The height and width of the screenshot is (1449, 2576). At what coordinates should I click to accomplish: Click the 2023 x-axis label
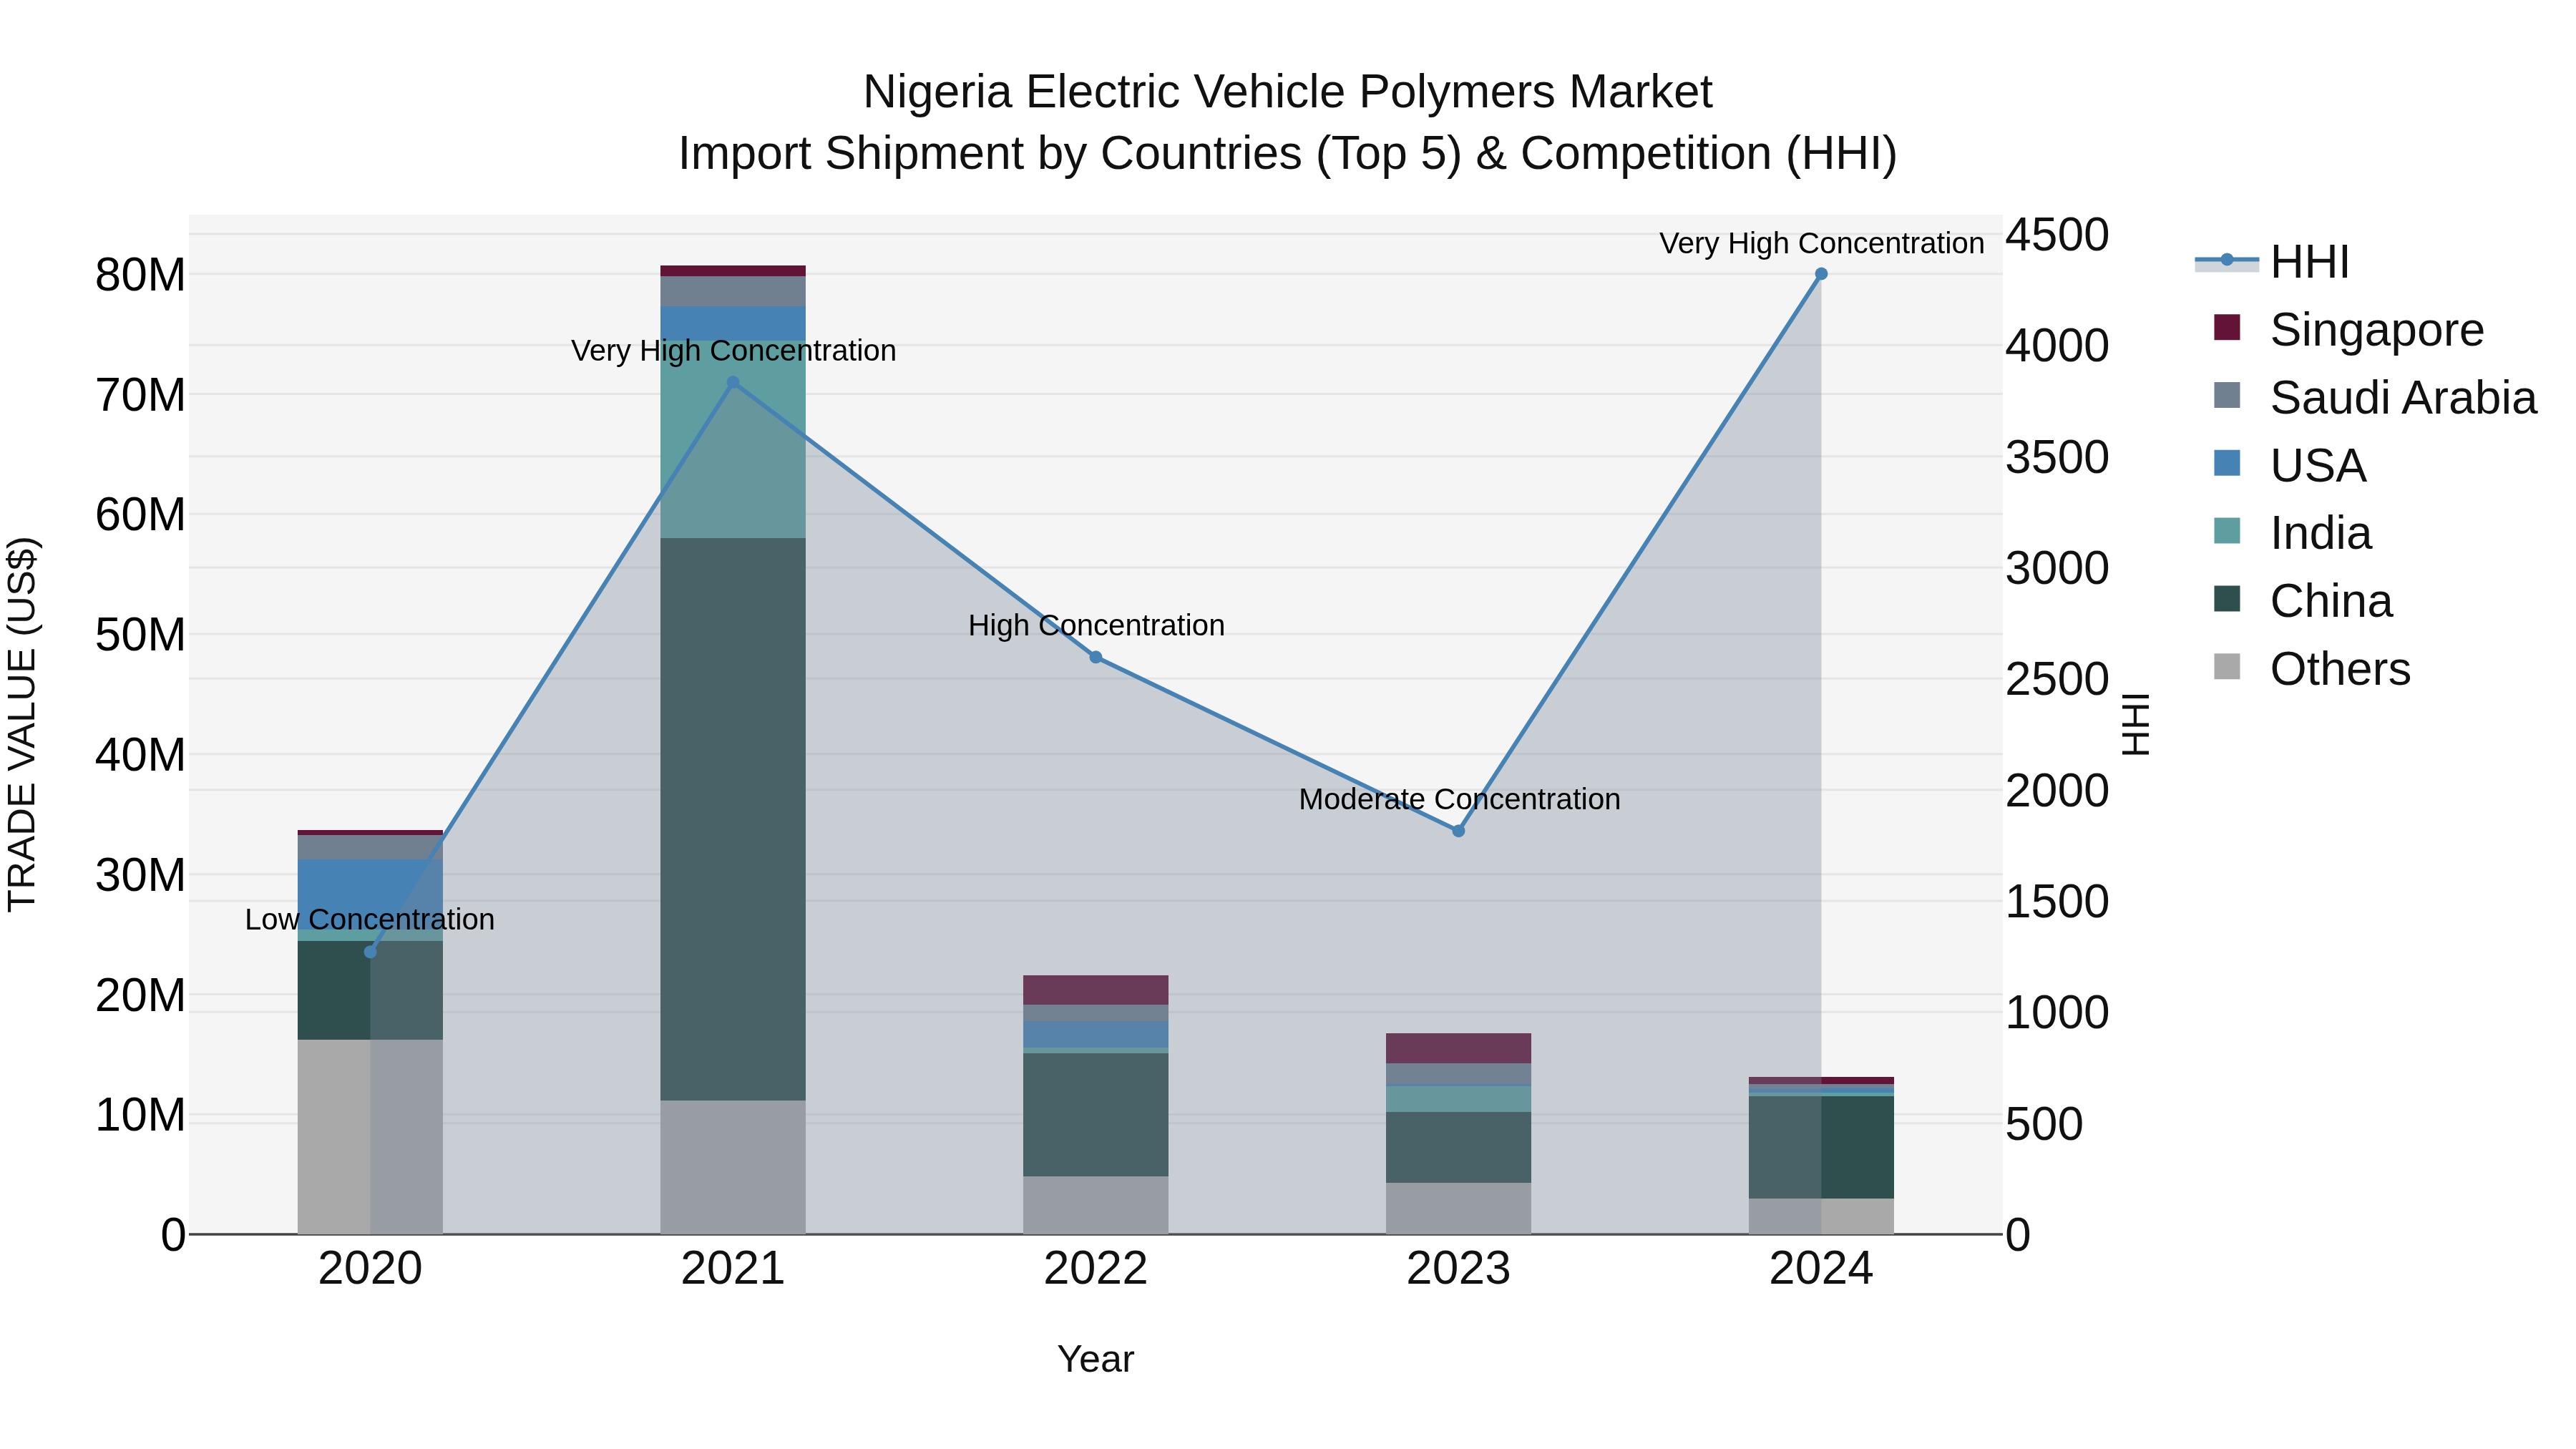pos(1458,1269)
